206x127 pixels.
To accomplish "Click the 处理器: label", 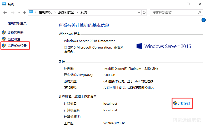I will pyautogui.click(x=69, y=69).
